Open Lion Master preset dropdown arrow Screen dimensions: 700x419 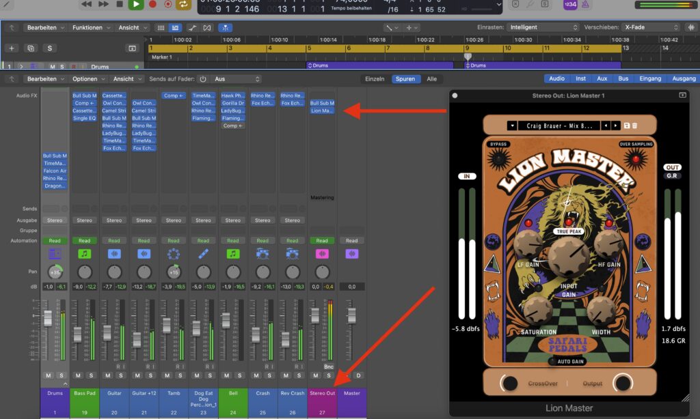(x=512, y=126)
